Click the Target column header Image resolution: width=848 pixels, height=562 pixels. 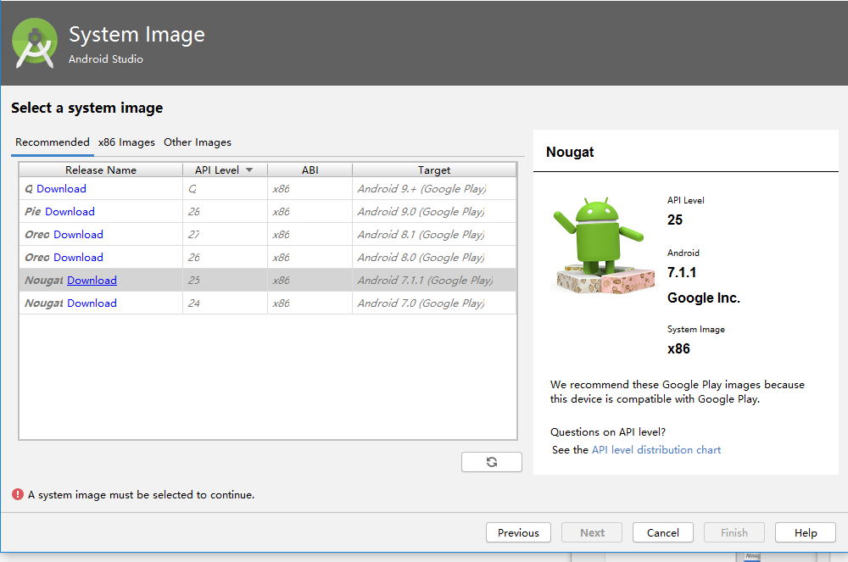point(434,170)
